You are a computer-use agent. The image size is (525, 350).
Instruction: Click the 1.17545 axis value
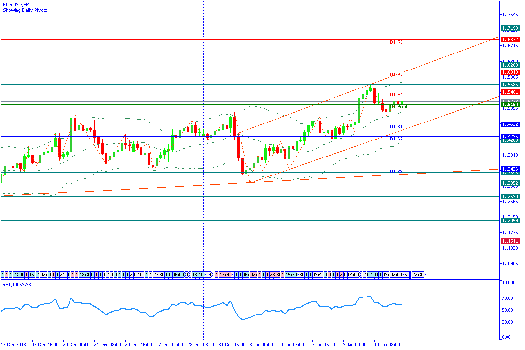510,15
